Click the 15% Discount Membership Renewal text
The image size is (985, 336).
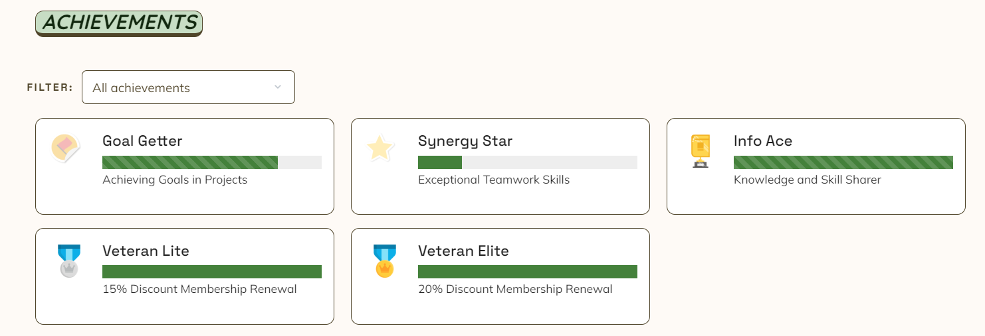[x=199, y=289]
